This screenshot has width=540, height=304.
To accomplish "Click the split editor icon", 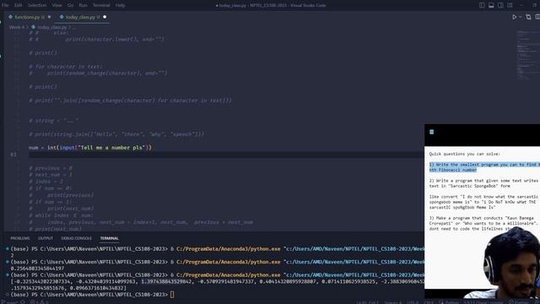I will 537,17.
